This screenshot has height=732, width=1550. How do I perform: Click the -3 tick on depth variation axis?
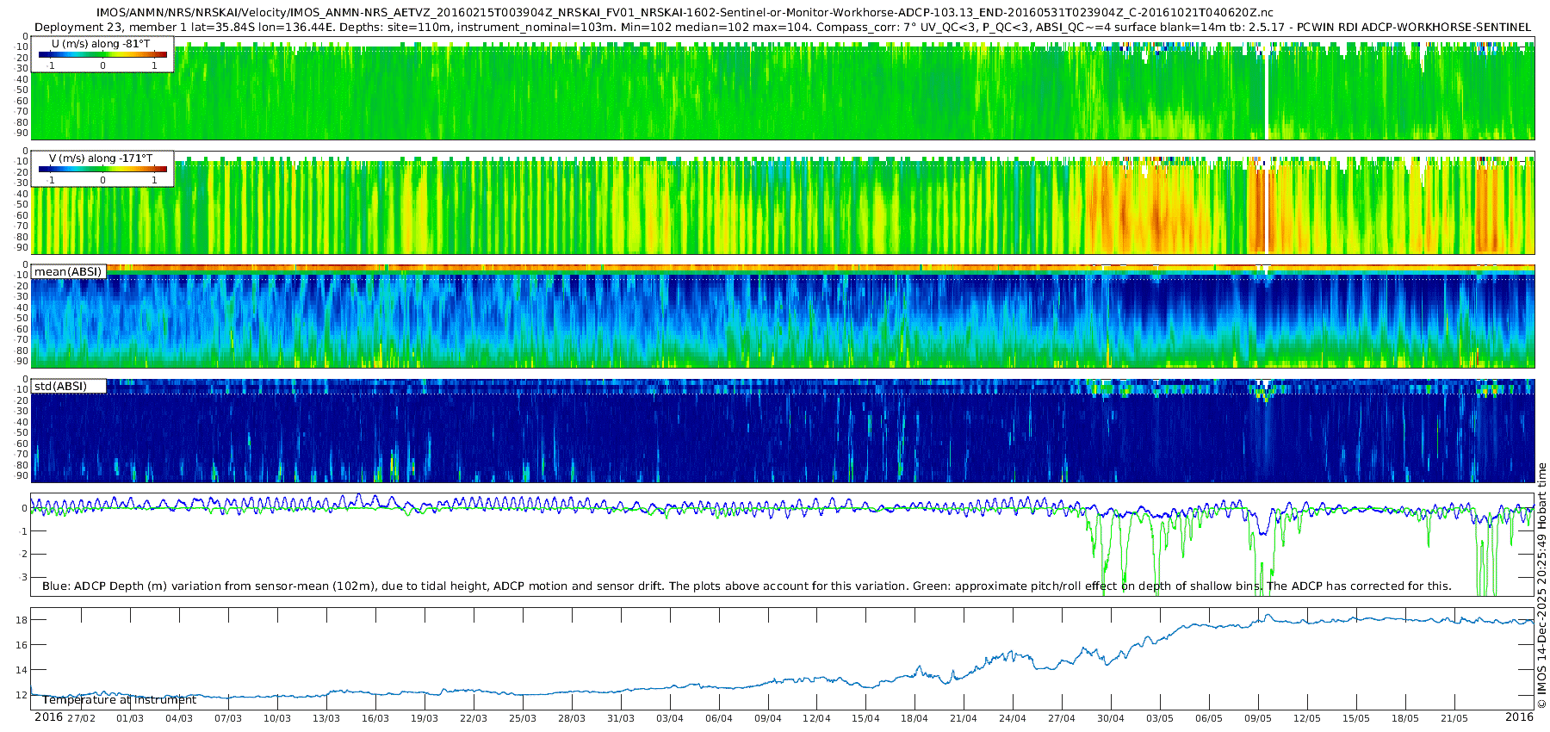pos(24,577)
